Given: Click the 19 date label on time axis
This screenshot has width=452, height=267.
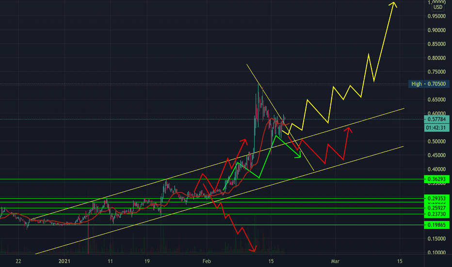Looking at the screenshot, I should point(147,261).
